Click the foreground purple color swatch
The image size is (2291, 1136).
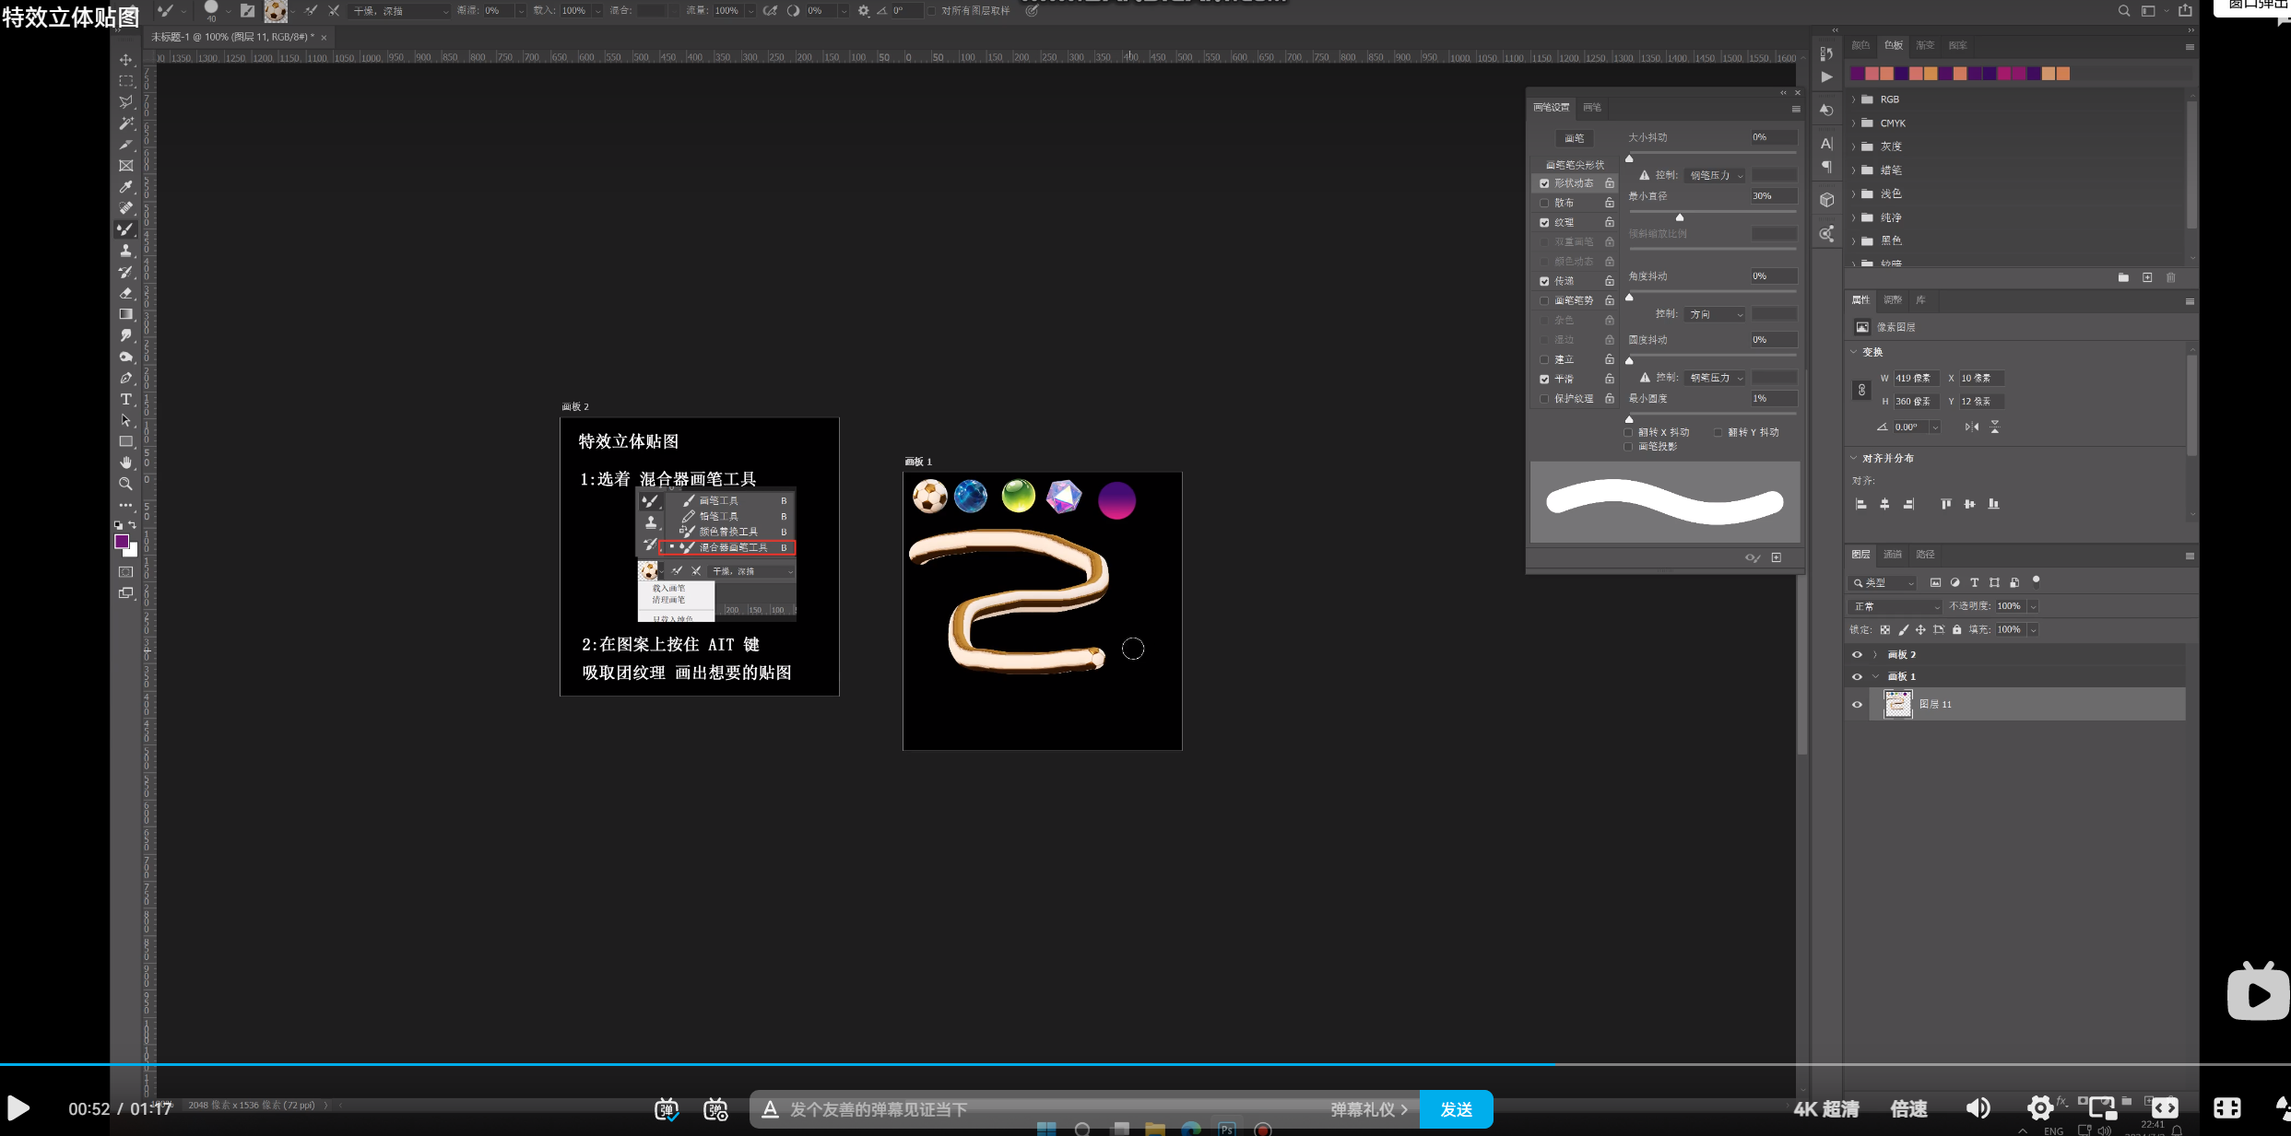(x=121, y=542)
